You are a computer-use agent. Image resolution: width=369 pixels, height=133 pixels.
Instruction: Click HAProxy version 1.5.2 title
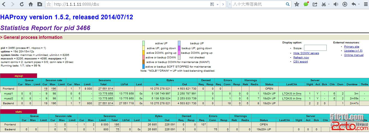coord(67,17)
